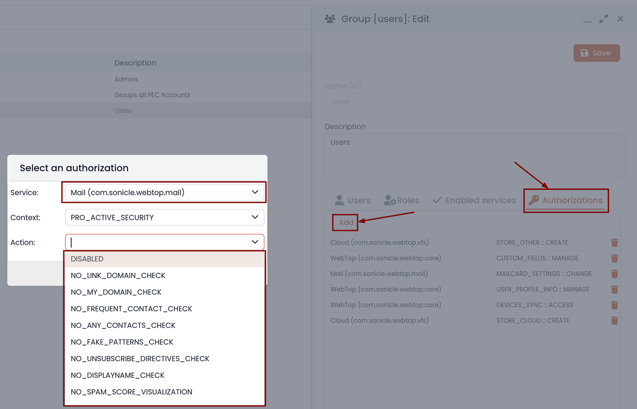The width and height of the screenshot is (637, 409).
Task: Delete the USER_PROFILE_INFO :: MANAGE authorization
Action: point(614,289)
